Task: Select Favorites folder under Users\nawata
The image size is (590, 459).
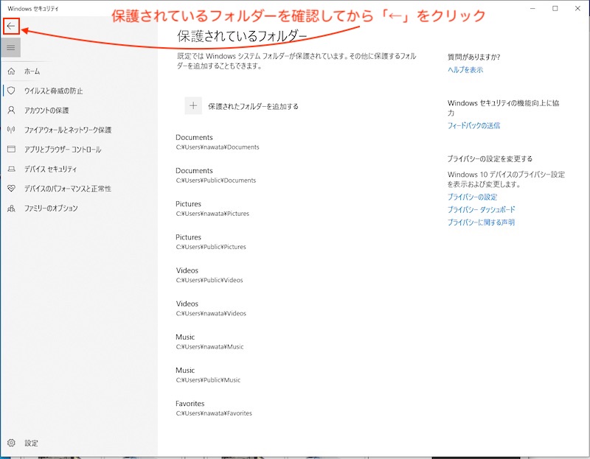Action: (214, 408)
